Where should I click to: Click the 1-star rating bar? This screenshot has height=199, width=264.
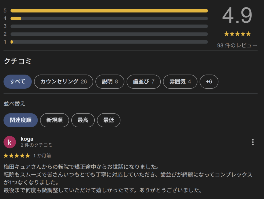click(x=109, y=42)
